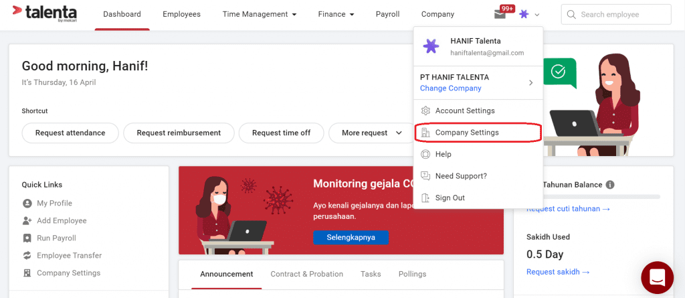Image resolution: width=685 pixels, height=298 pixels.
Task: Open the red chat widget bubble
Action: [x=657, y=277]
